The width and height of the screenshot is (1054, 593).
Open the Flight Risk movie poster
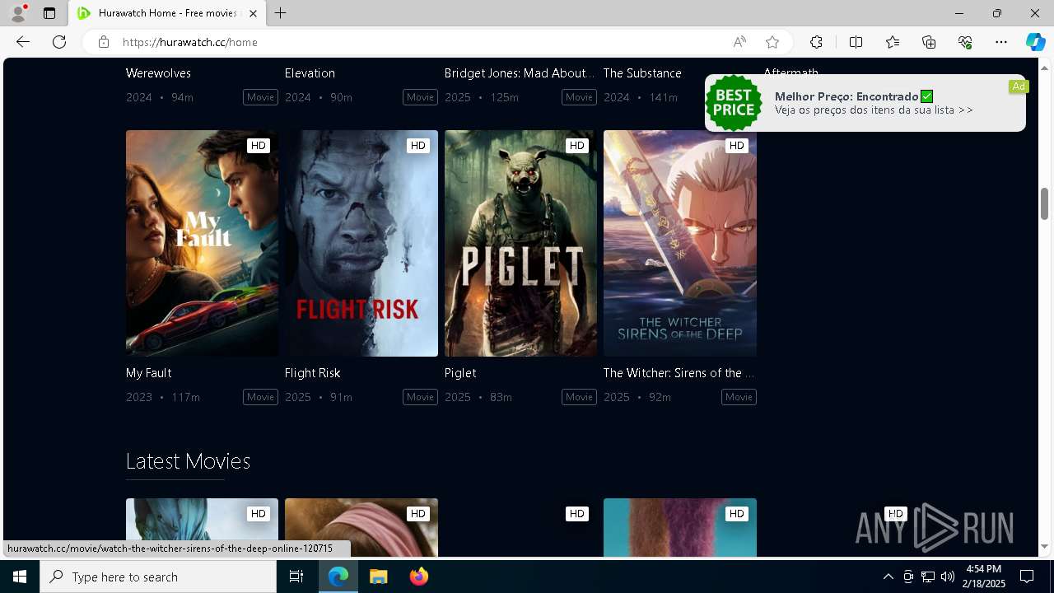coord(361,243)
